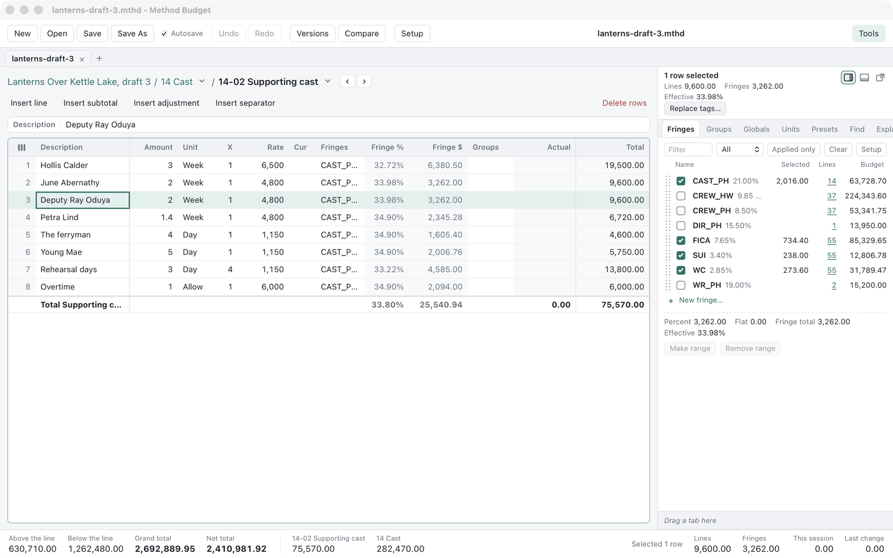The width and height of the screenshot is (893, 558).
Task: Click the fringe Filter input field
Action: (688, 149)
